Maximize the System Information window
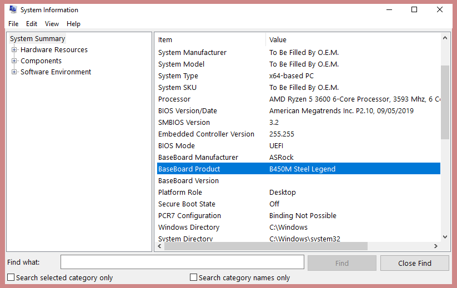The height and width of the screenshot is (288, 457). coord(414,9)
